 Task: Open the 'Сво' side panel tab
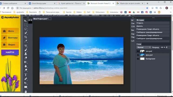133,23
